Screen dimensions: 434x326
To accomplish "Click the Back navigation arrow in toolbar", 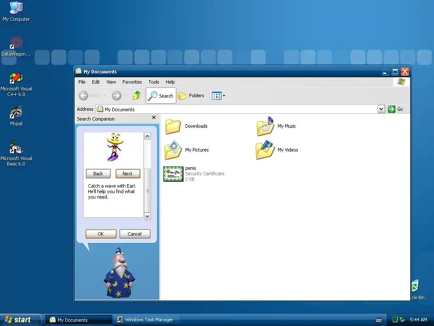I will pos(83,96).
